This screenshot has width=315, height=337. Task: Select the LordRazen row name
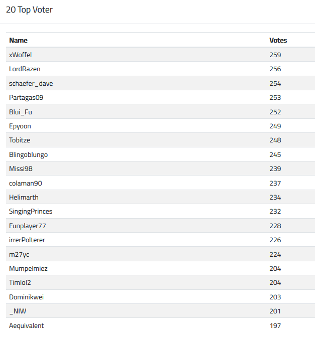point(25,69)
